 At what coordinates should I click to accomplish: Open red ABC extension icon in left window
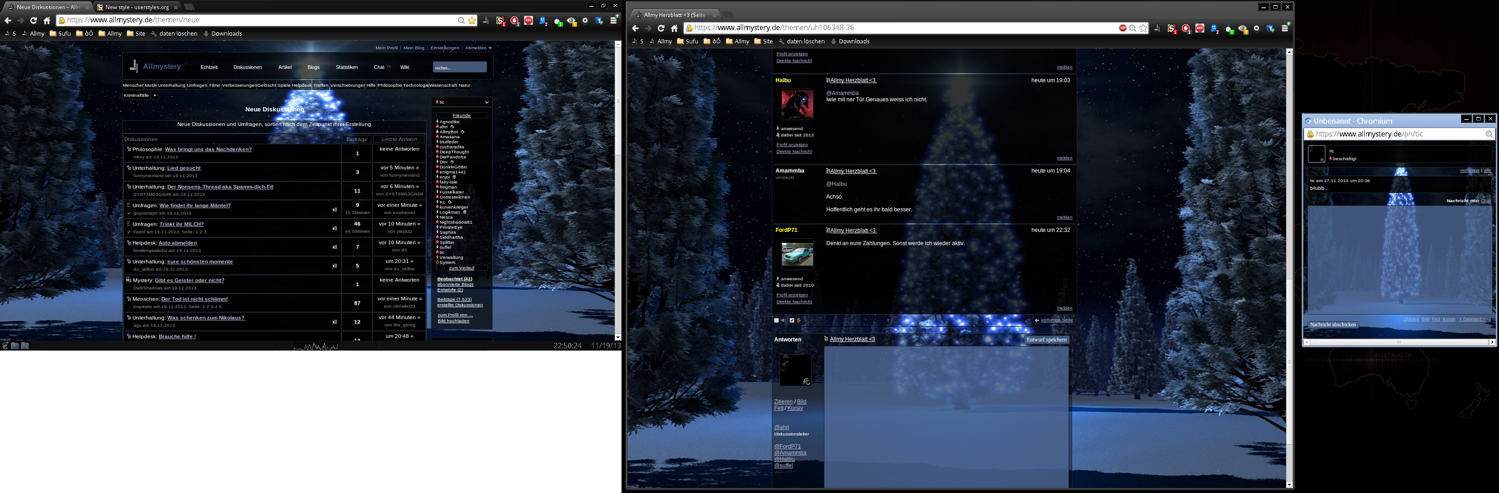click(528, 21)
